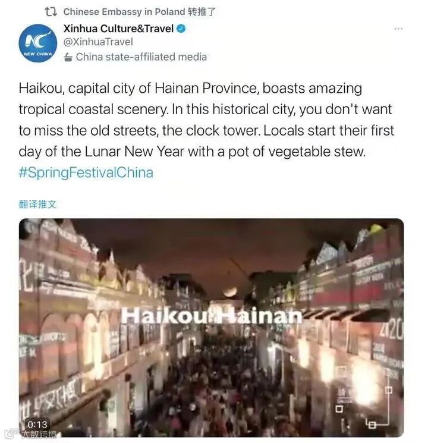Image resolution: width=431 pixels, height=443 pixels.
Task: Click the China state-affiliated media label
Action: coord(141,57)
